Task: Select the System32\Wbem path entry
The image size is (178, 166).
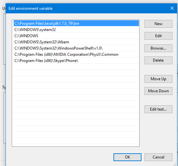Action: [76, 42]
